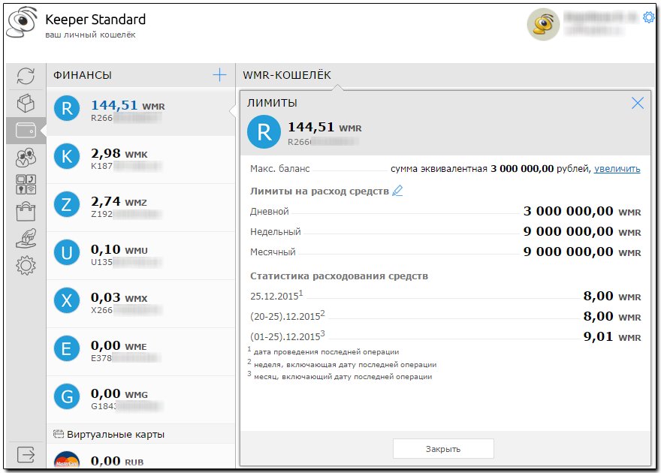This screenshot has width=661, height=473.
Task: Click the 'Макс. баланс' label
Action: (x=280, y=169)
